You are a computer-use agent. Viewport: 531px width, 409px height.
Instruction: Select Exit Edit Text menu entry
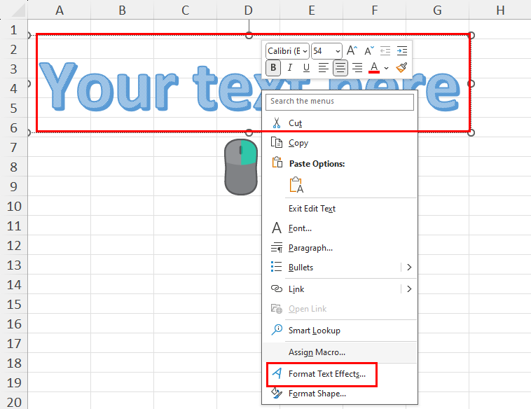[340, 209]
